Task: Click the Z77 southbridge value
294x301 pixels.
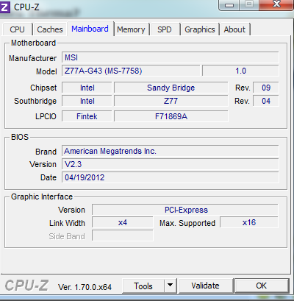Action: pyautogui.click(x=171, y=101)
